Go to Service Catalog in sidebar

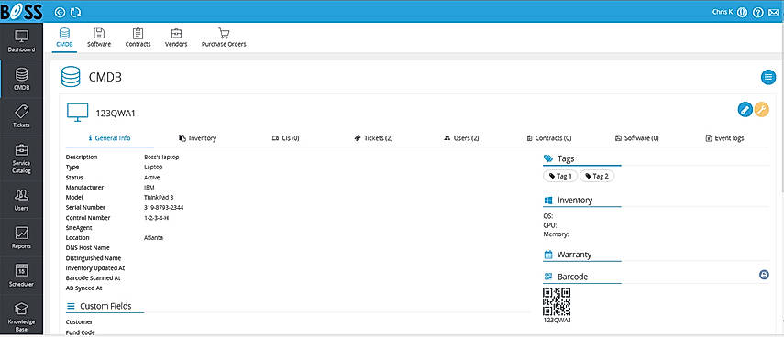[21, 158]
